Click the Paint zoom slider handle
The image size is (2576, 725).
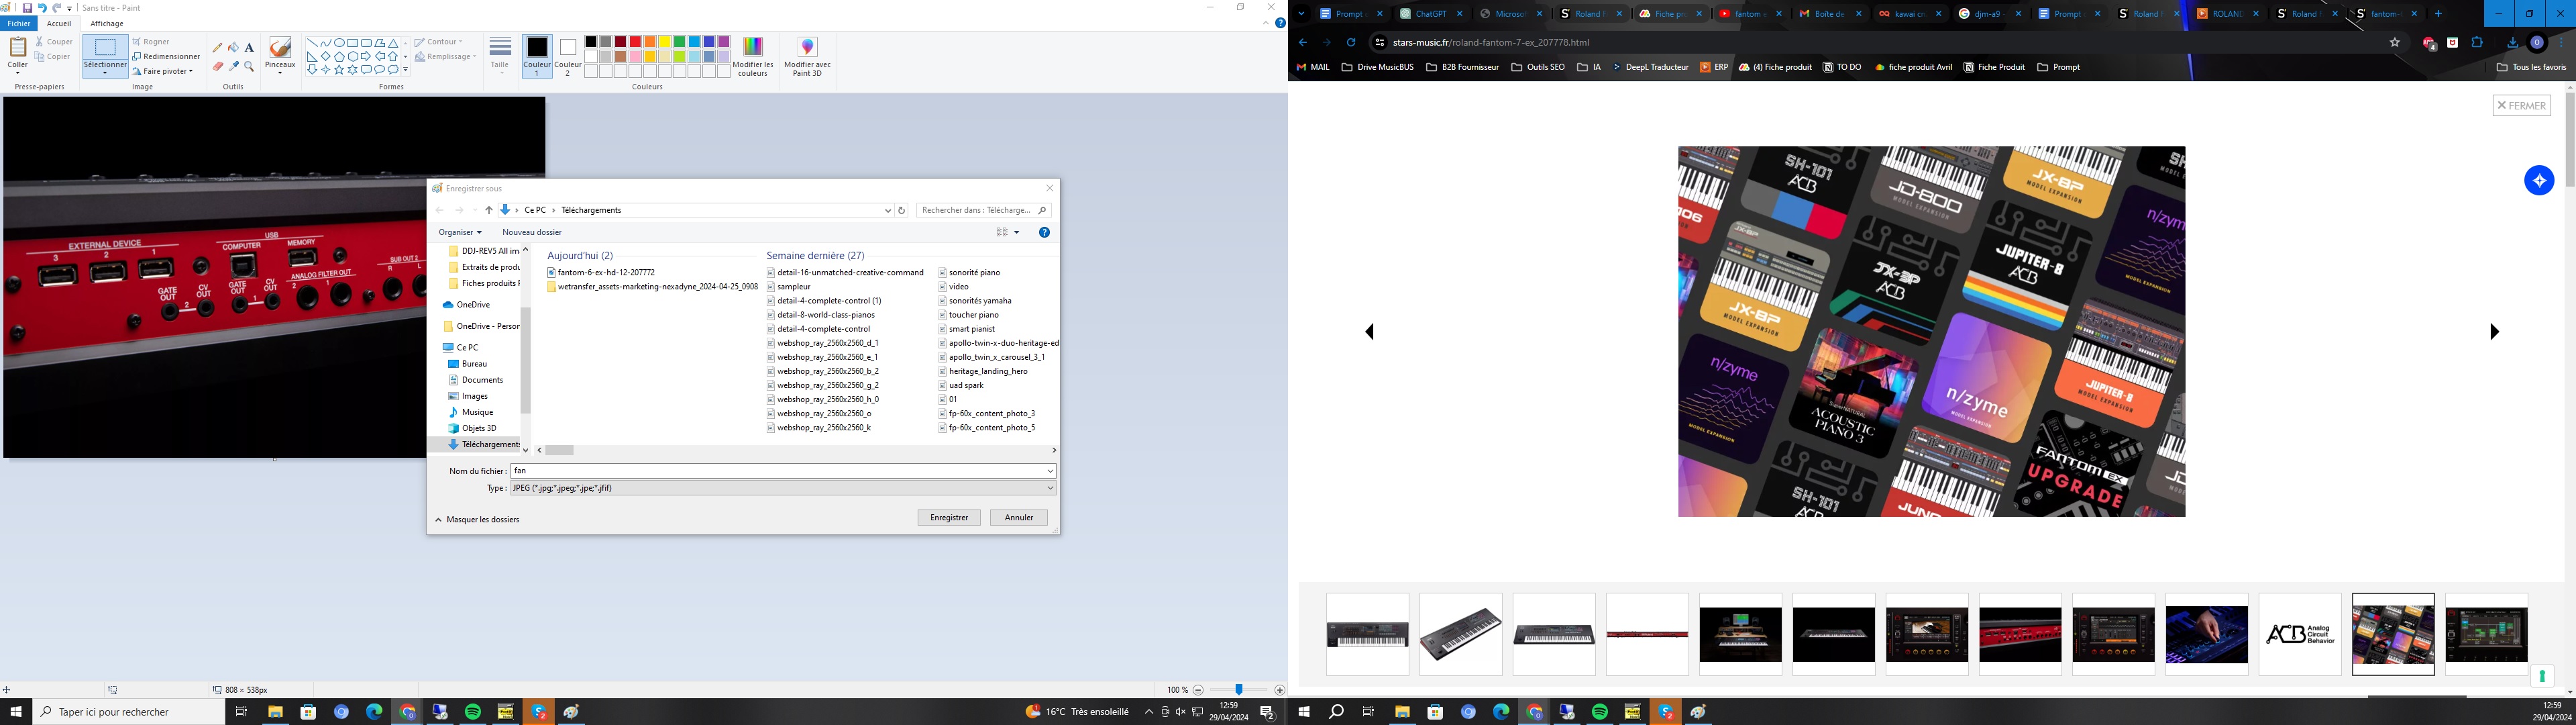(1239, 690)
